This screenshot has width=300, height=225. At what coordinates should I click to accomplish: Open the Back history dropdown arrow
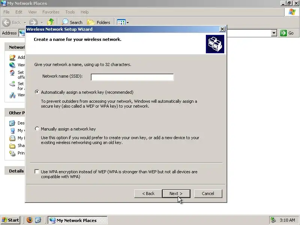coord(25,22)
